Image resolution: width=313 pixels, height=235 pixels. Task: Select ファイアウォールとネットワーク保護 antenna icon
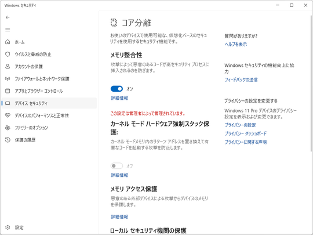coord(8,79)
